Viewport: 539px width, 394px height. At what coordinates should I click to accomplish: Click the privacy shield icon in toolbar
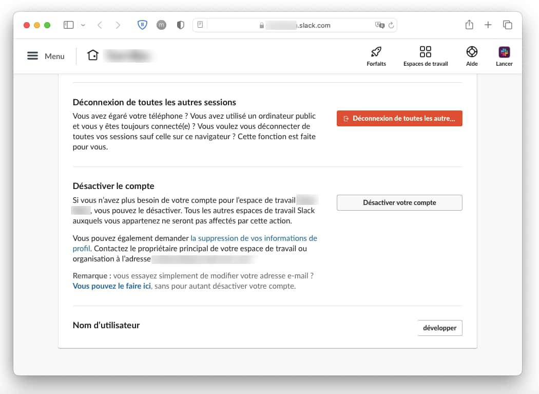[x=180, y=25]
